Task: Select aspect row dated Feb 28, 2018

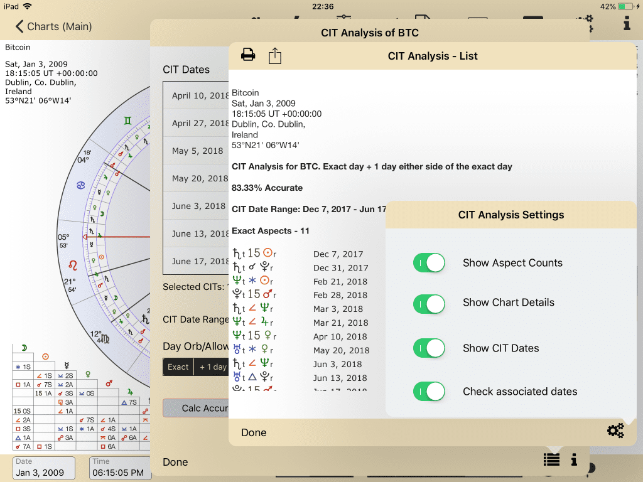Action: click(x=300, y=295)
